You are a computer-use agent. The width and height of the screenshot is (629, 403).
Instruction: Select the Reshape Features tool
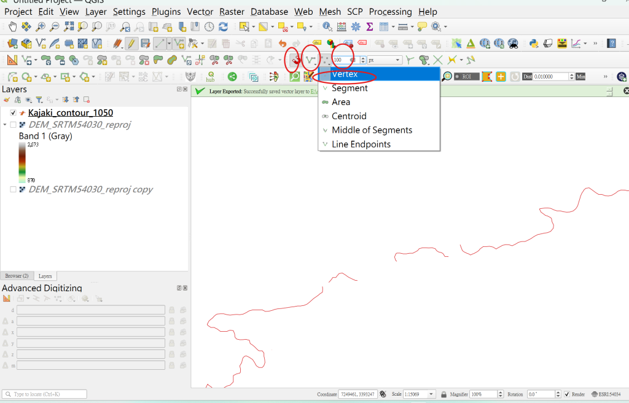tap(158, 60)
